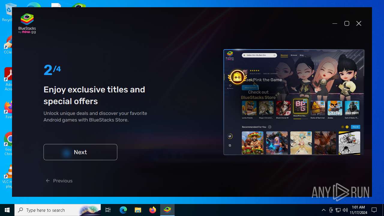Open Task View from the taskbar
This screenshot has width=384, height=216.
(x=108, y=210)
